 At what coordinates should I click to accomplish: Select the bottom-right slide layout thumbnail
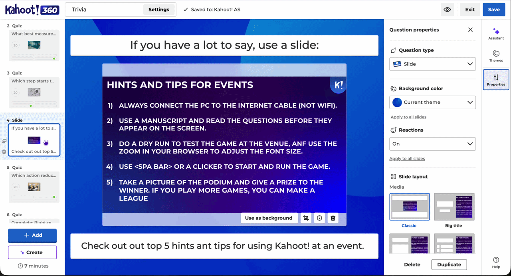[454, 243]
